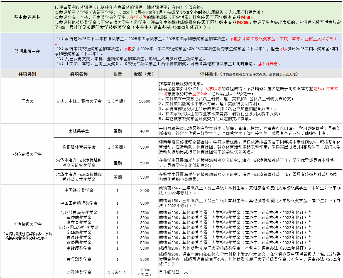Screen dimensions: 343x278
Task: Select the 金额（元） column header
Action: (144, 74)
